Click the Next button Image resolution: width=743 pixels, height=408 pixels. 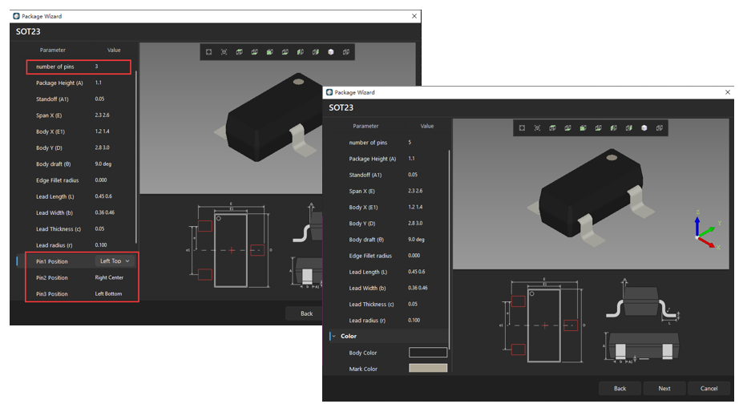coord(664,389)
